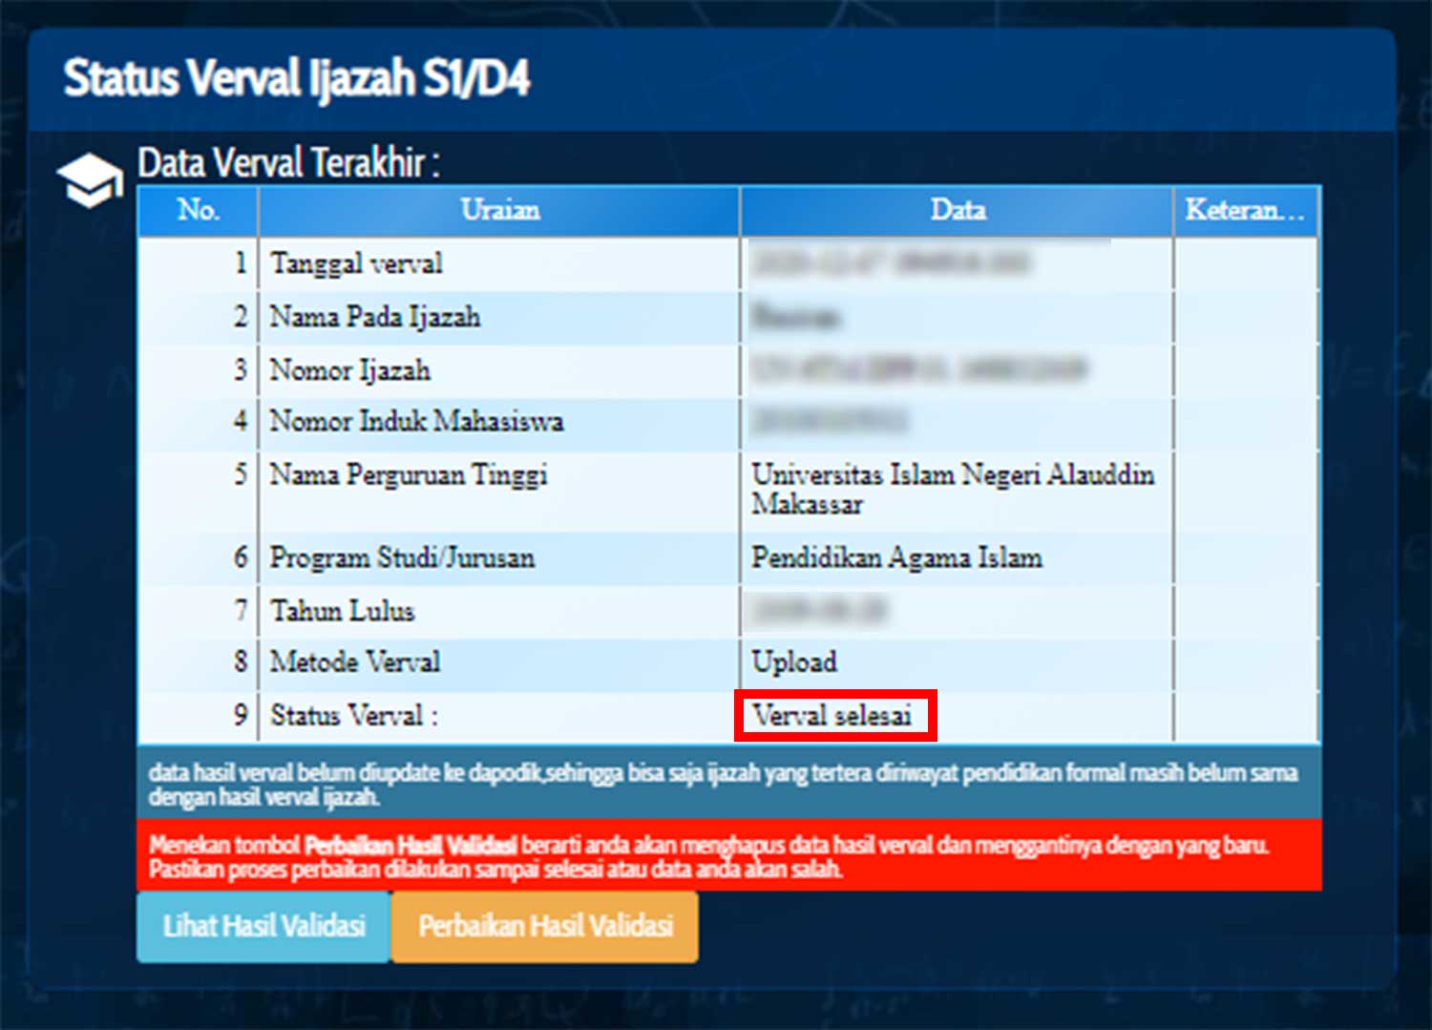Click the blurred Tanggal verval value
The image size is (1432, 1030).
(x=891, y=263)
